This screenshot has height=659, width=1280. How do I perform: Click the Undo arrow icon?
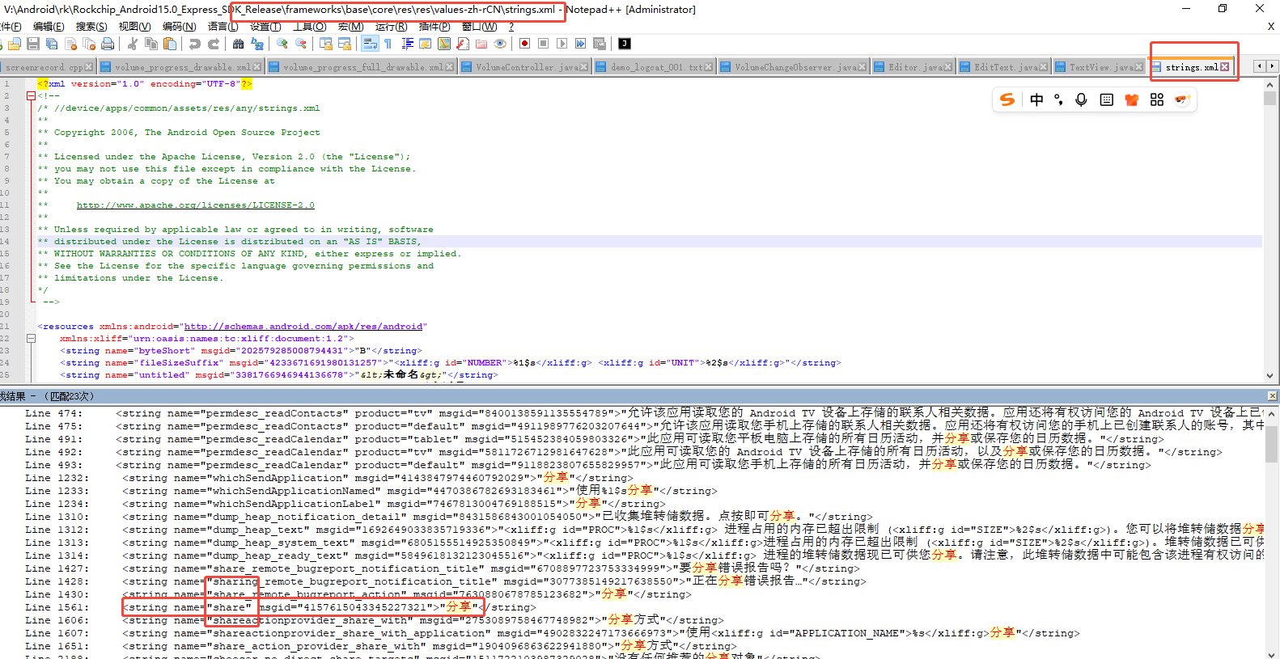tap(194, 44)
